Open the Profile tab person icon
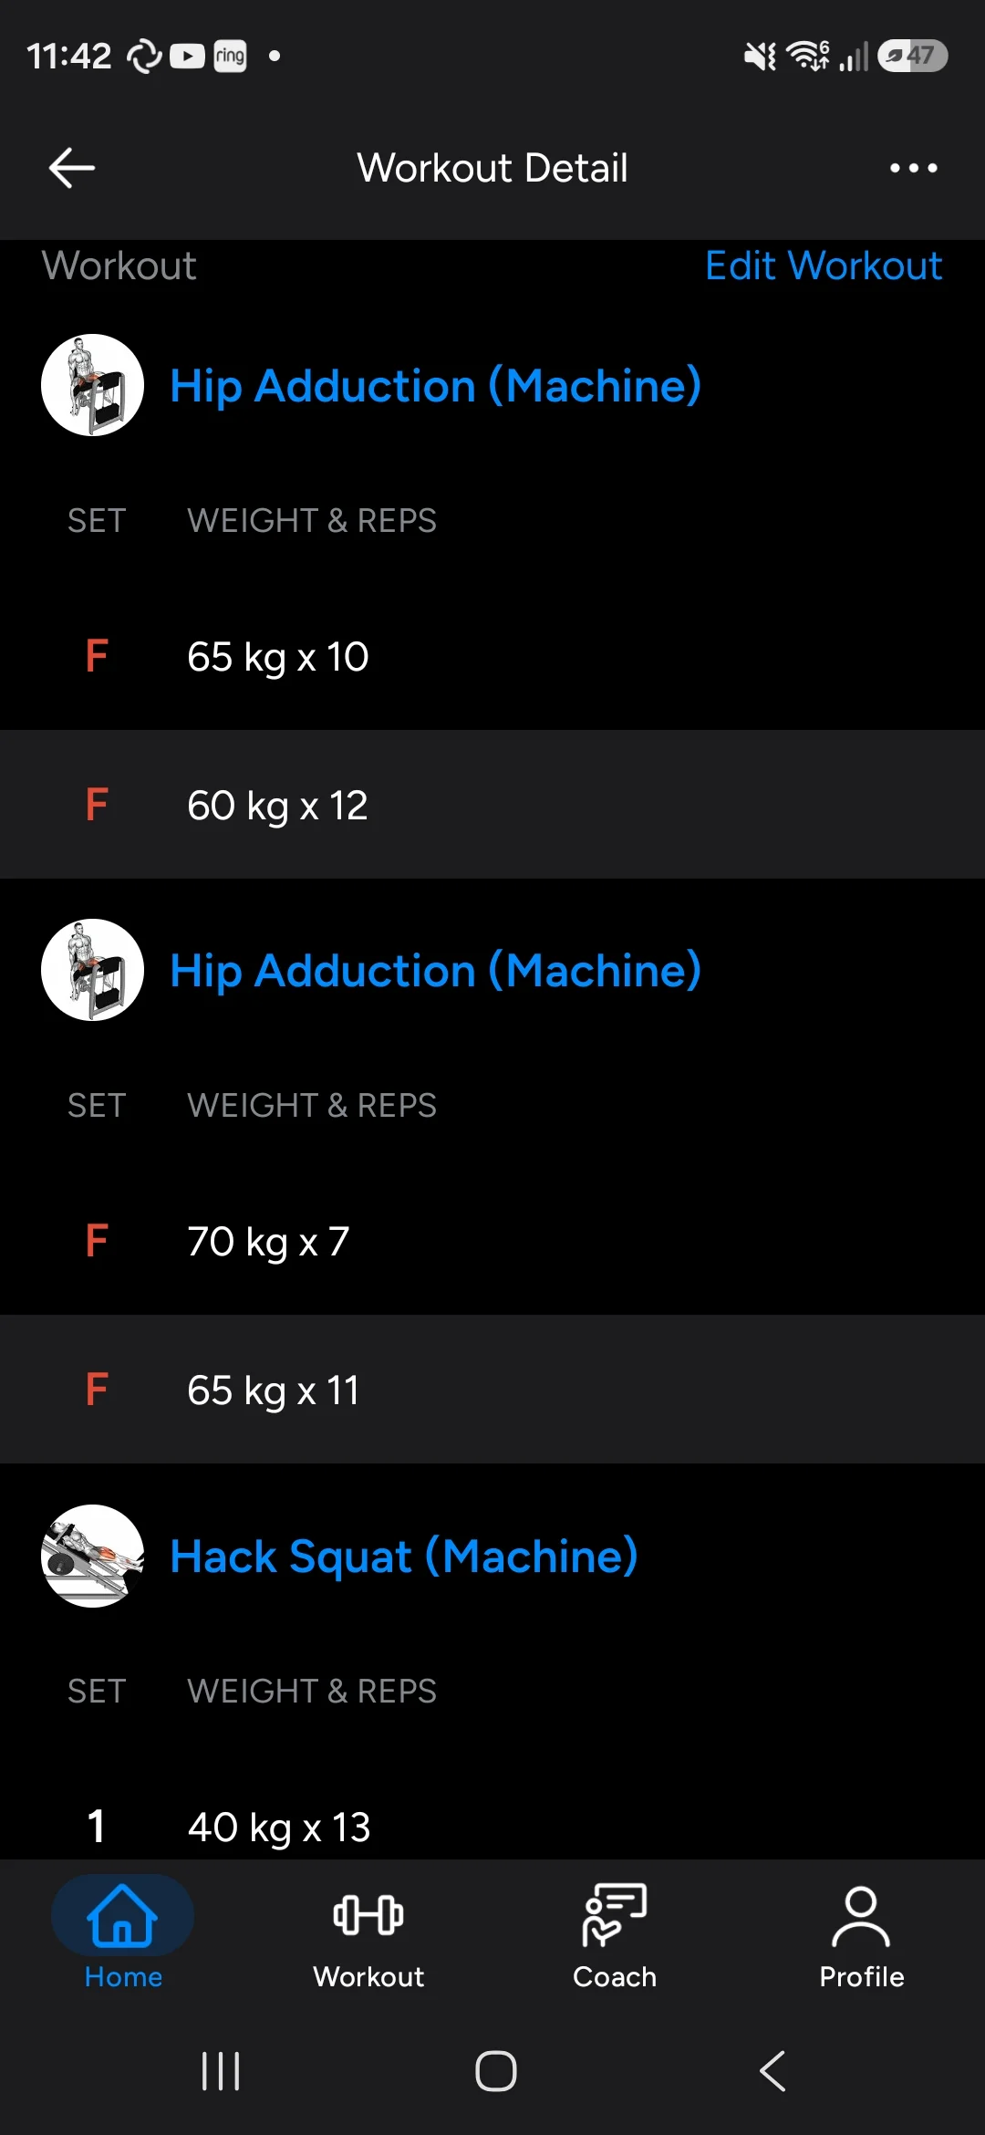985x2135 pixels. click(x=861, y=1917)
